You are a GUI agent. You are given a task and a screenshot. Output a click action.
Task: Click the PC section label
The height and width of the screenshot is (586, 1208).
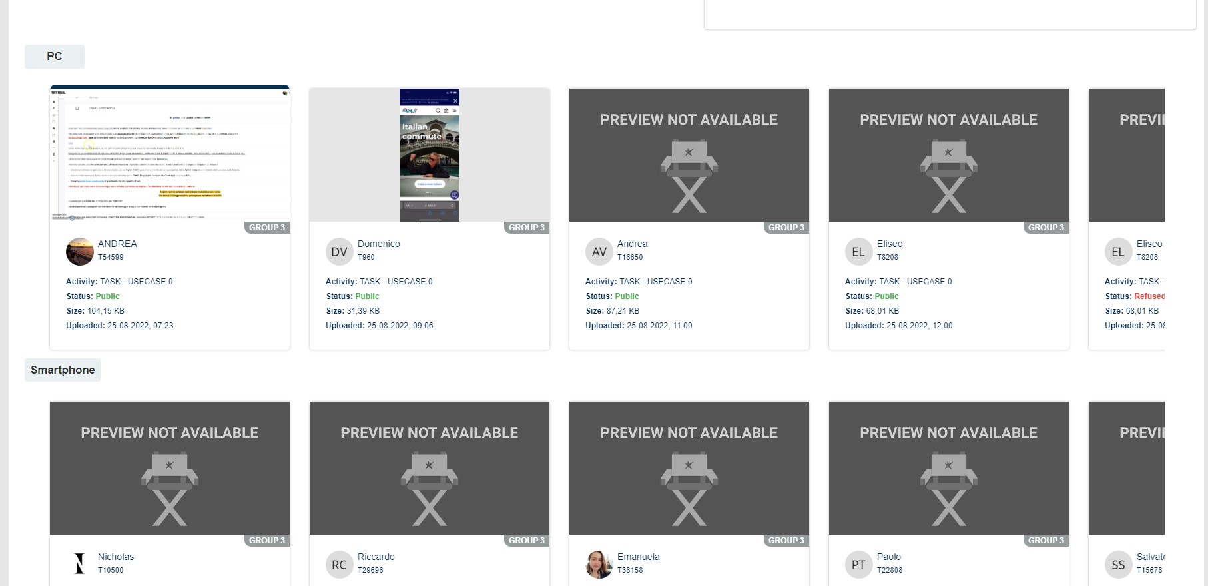click(55, 57)
